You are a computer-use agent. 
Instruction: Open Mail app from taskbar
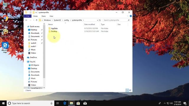(x=85, y=103)
